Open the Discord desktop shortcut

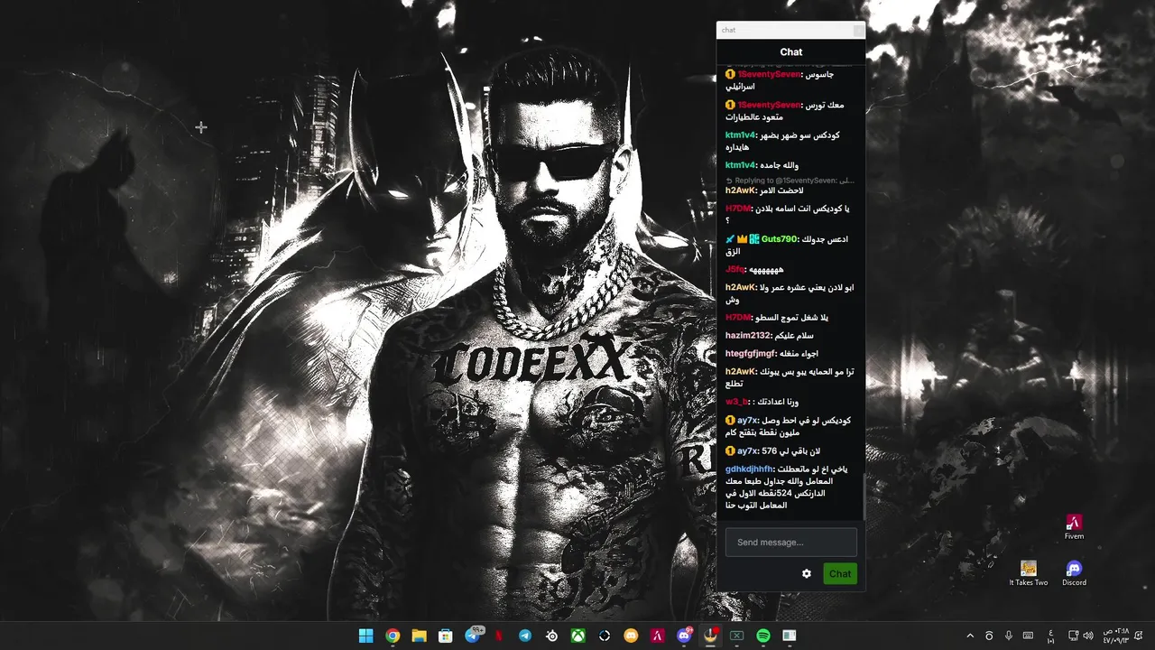point(1074,573)
